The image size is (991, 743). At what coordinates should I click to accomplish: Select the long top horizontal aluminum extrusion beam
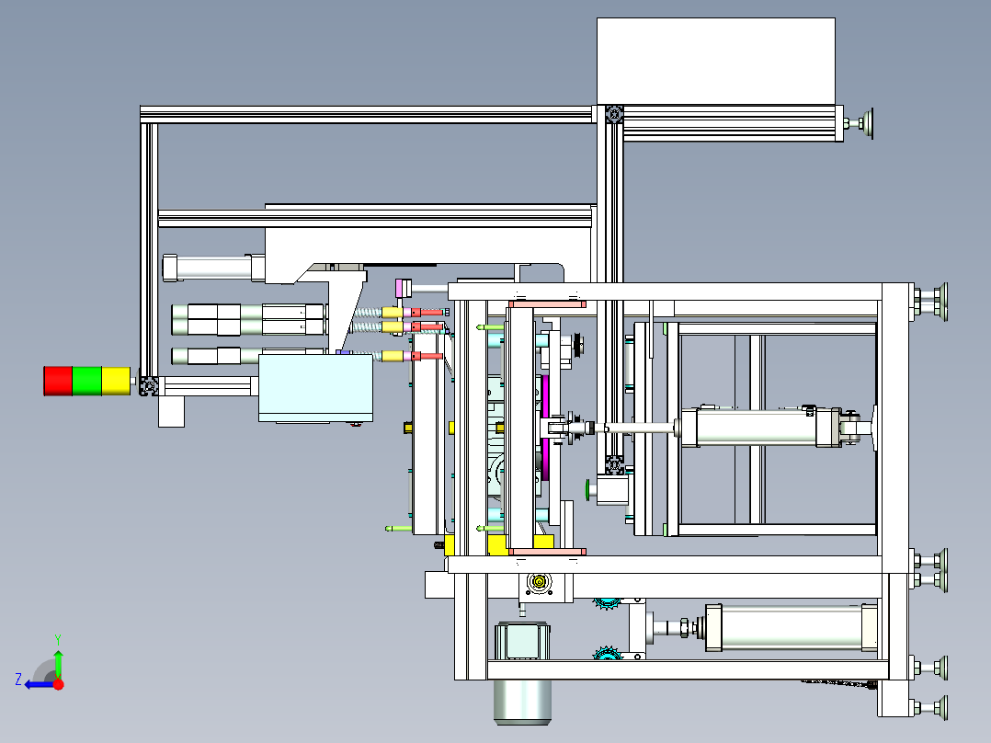(367, 114)
